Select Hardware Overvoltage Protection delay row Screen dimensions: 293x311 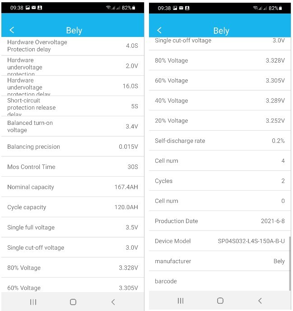(73, 46)
